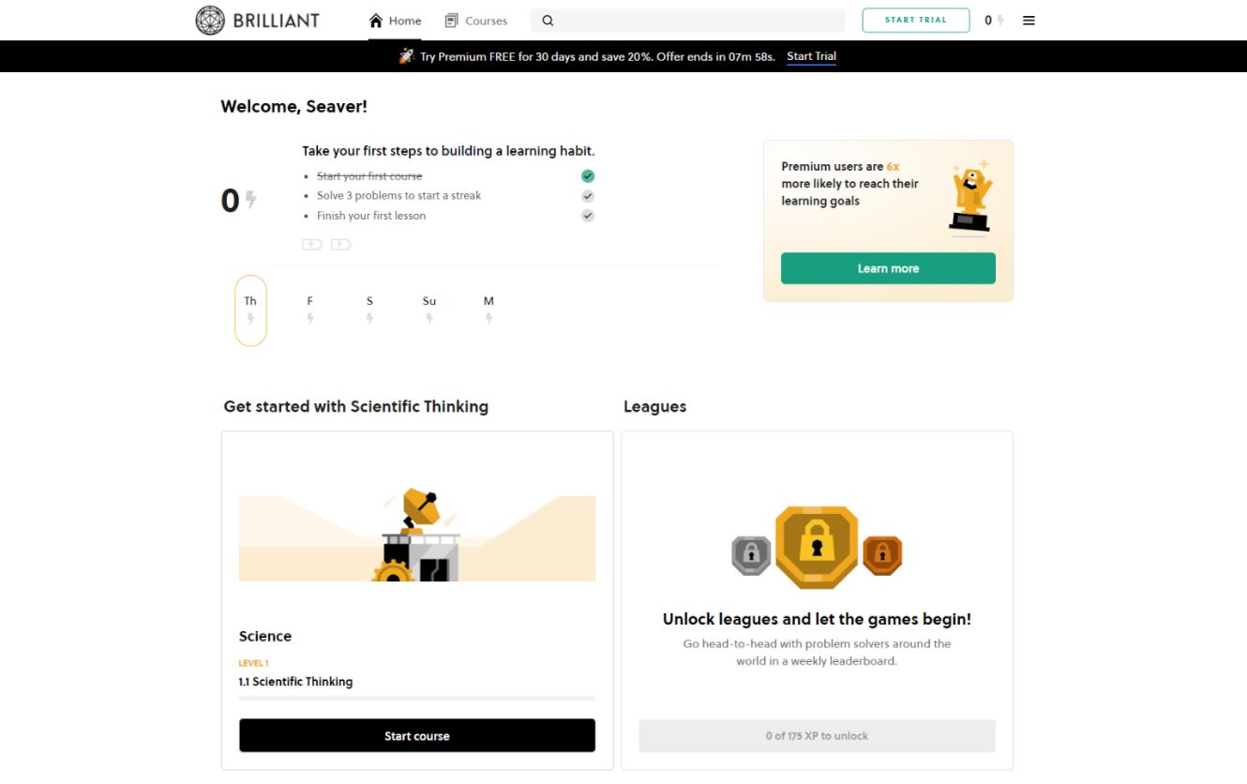
Task: Click the 1.1 Scientific Thinking title
Action: tap(295, 682)
